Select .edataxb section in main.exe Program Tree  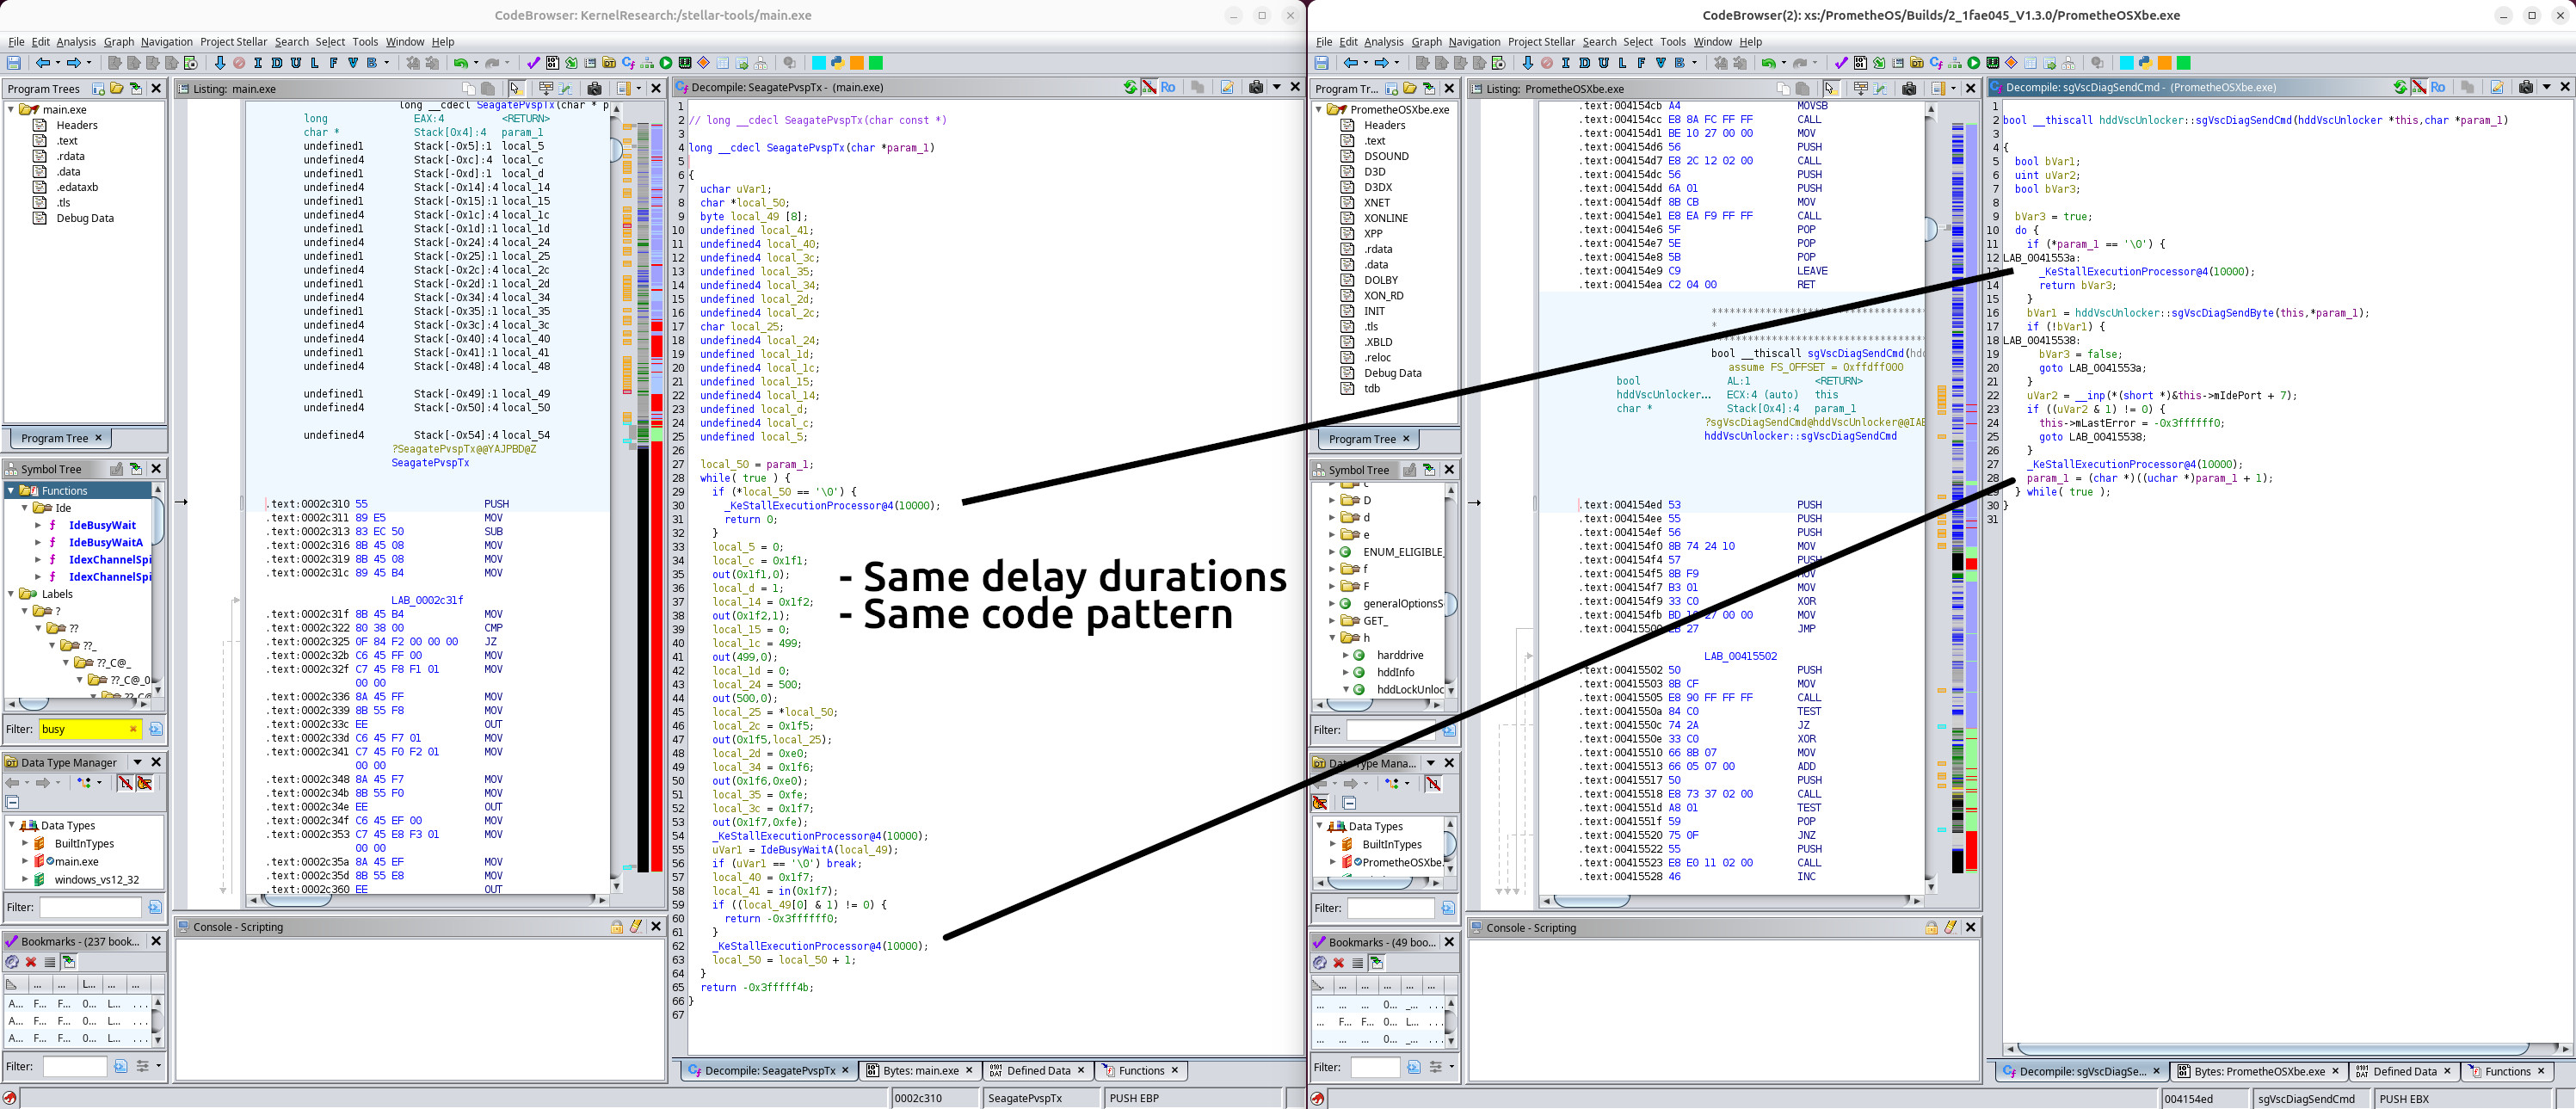77,187
